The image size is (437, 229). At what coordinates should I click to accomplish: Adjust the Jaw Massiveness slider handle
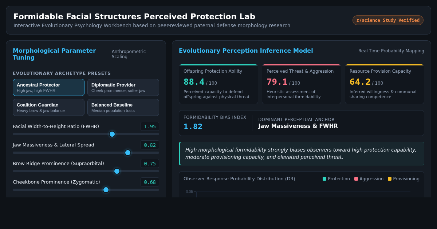click(128, 153)
